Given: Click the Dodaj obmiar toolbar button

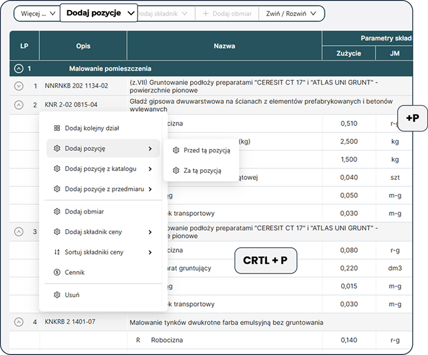Looking at the screenshot, I should click(227, 13).
